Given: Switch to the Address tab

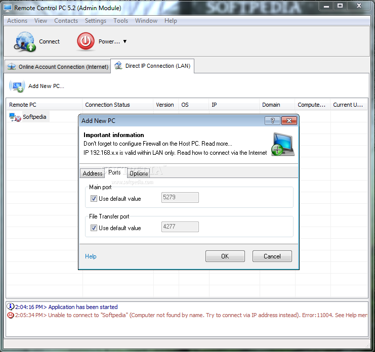Looking at the screenshot, I should [92, 173].
